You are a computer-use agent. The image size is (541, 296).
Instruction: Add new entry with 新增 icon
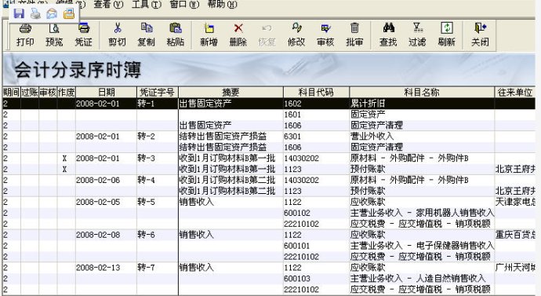tap(209, 35)
